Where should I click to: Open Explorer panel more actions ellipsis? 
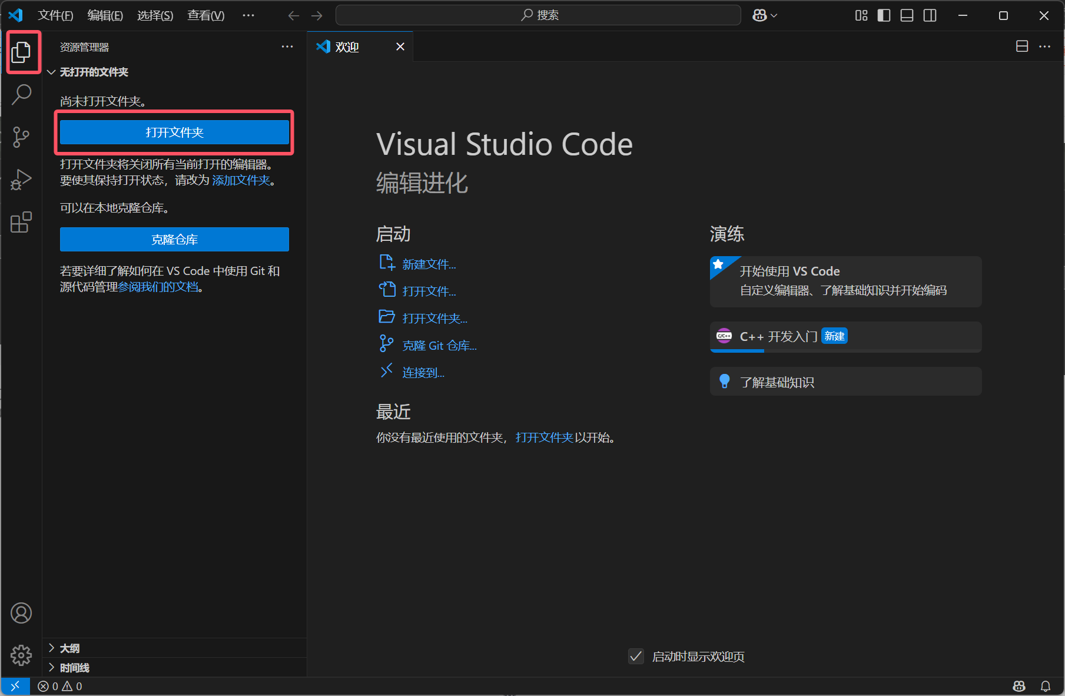click(x=287, y=47)
